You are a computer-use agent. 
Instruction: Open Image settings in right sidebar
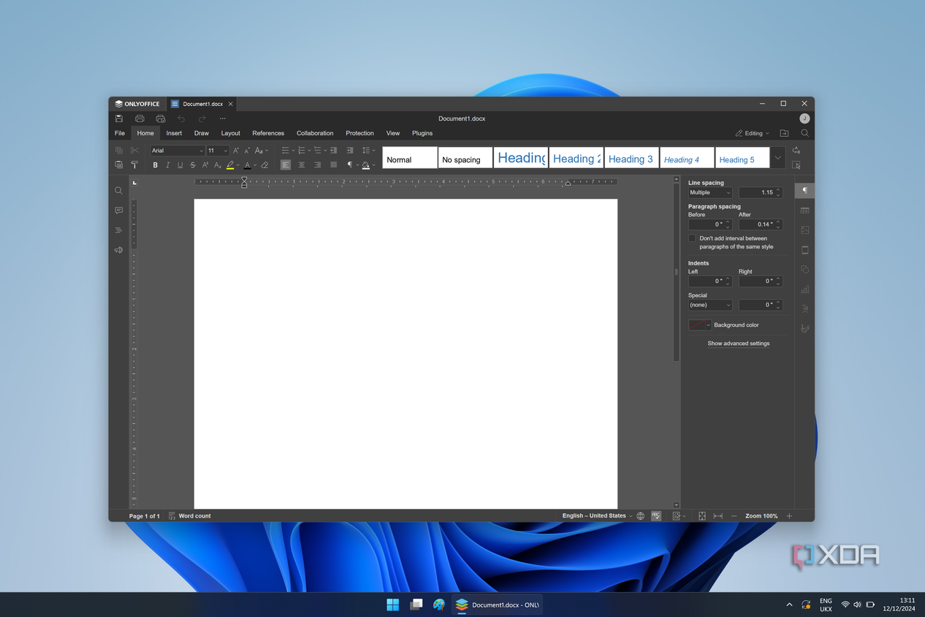[x=804, y=230]
